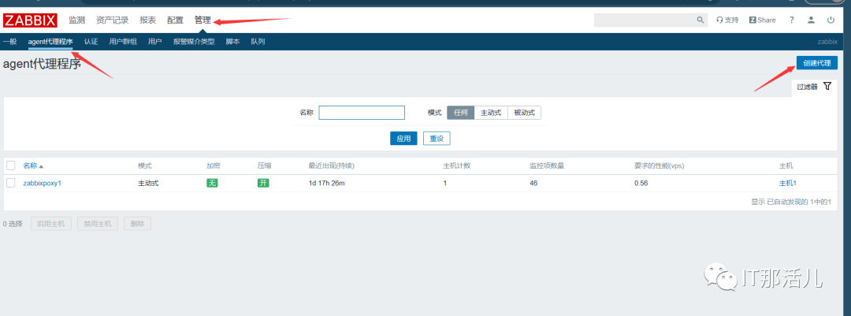Click the 开 compression badge

[x=263, y=183]
